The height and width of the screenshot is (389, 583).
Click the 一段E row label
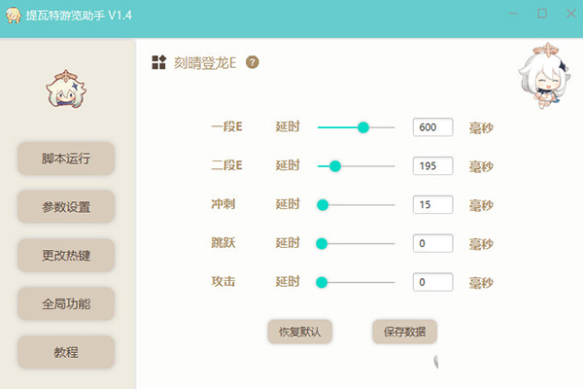226,127
